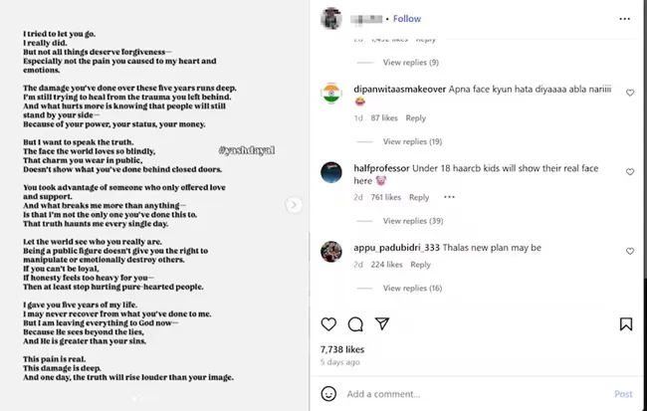This screenshot has width=647, height=411.
Task: Open the comment bubble icon
Action: [x=355, y=324]
